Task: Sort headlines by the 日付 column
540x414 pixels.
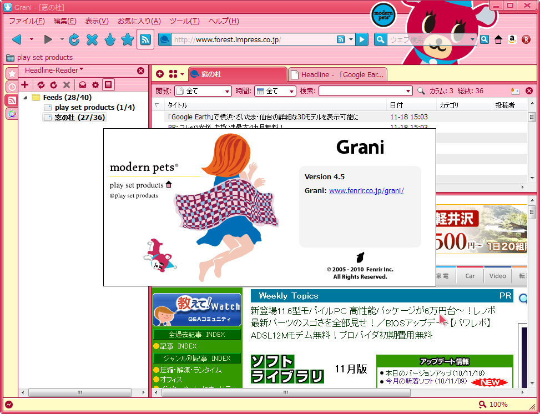Action: 412,105
